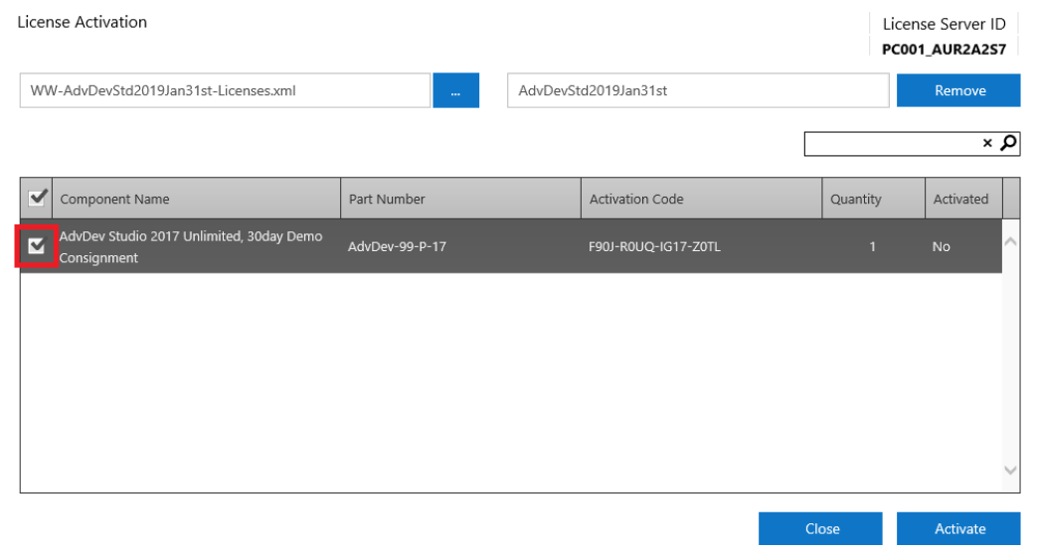1037x559 pixels.
Task: Click the License Activation title
Action: click(x=82, y=22)
